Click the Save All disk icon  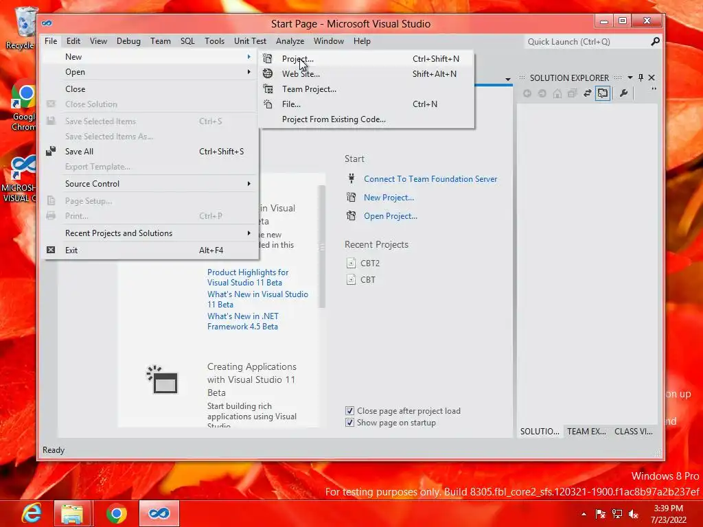(x=51, y=151)
